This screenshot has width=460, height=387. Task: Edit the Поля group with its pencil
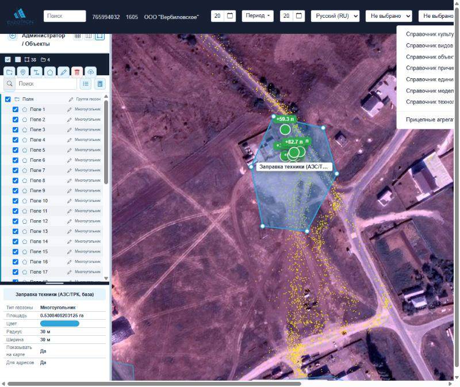pos(71,99)
